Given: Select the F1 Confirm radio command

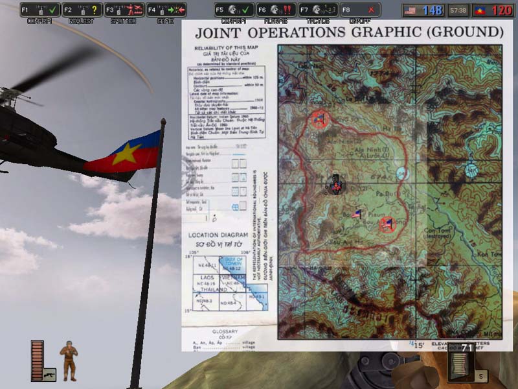Looking at the screenshot, I should pos(39,10).
